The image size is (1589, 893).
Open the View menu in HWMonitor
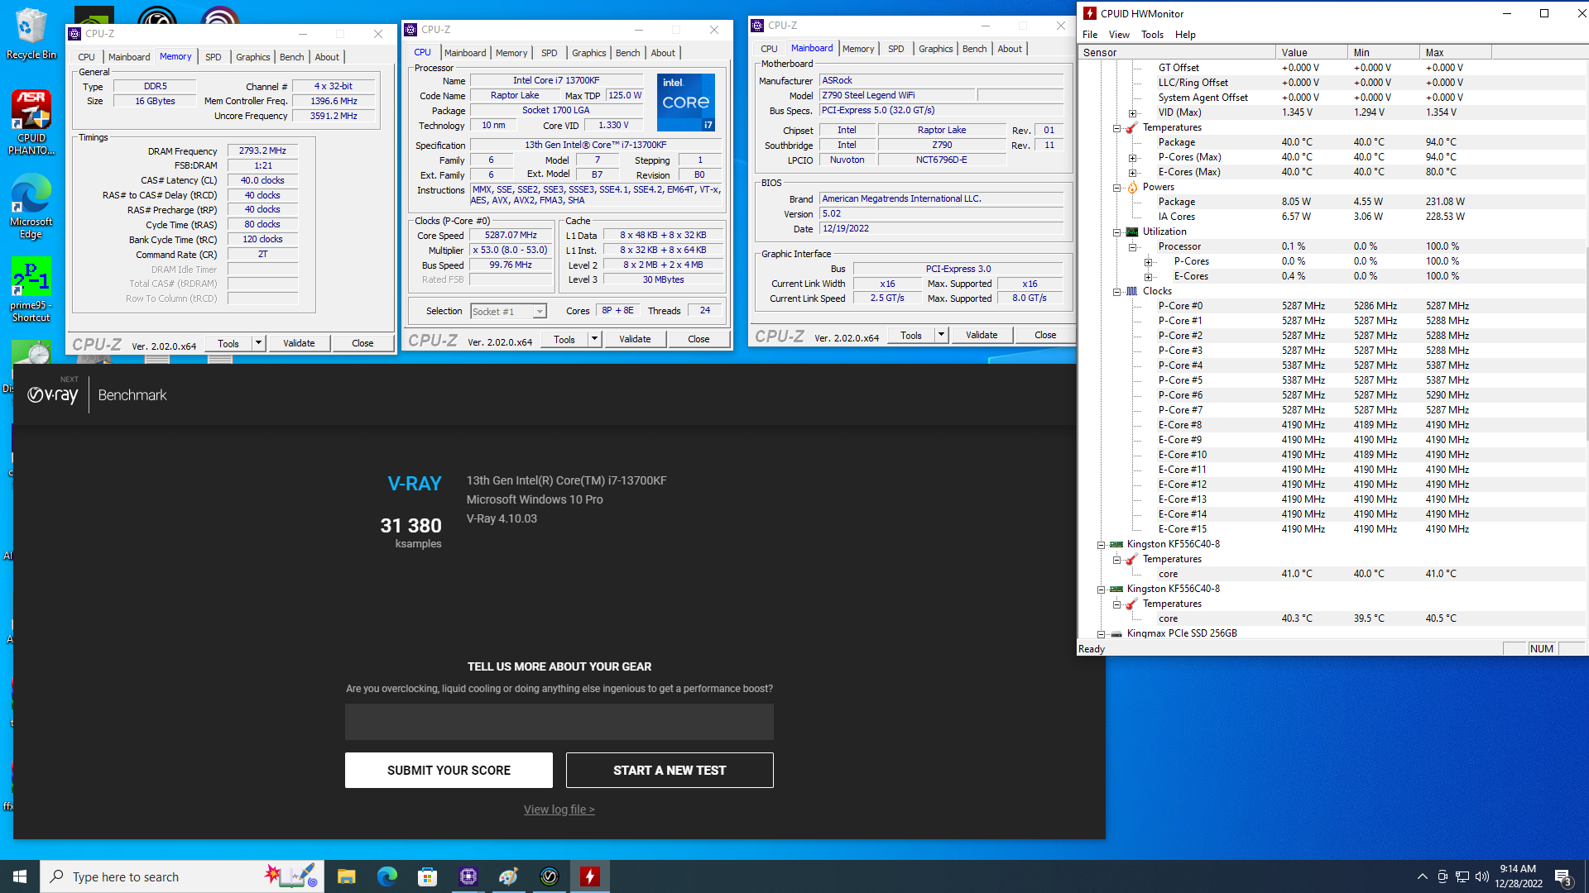[1119, 35]
